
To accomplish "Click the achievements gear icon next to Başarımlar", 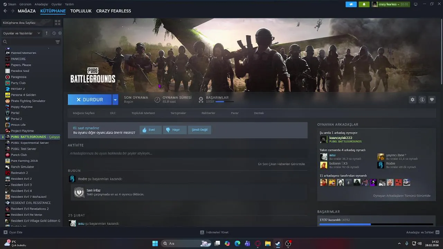I will click(x=201, y=100).
